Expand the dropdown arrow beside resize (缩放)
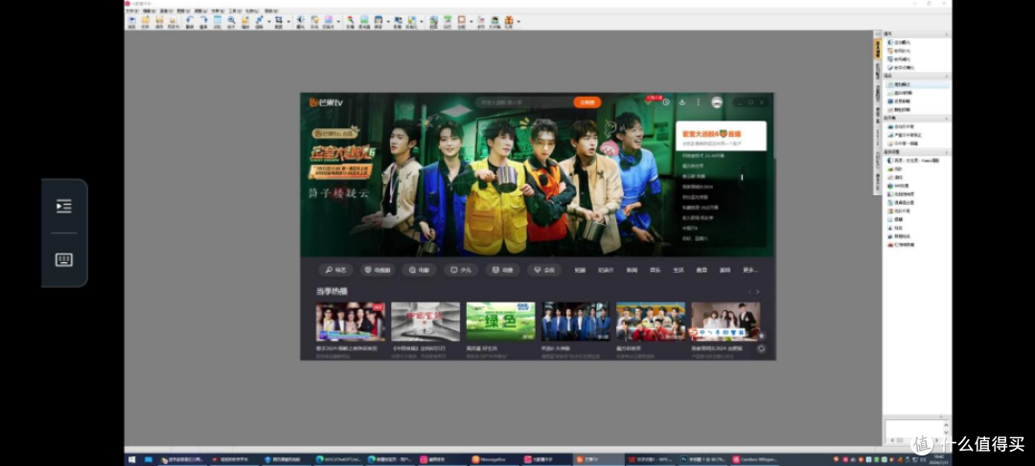This screenshot has height=466, width=1035. pyautogui.click(x=269, y=22)
